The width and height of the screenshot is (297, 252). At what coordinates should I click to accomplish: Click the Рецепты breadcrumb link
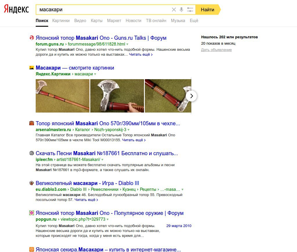148,189
